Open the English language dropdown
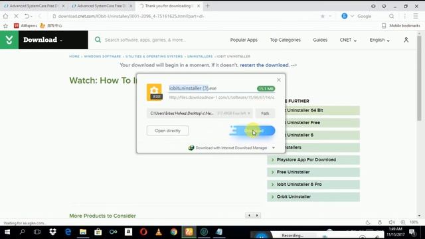Viewport: 425px width, 239px height. click(x=379, y=40)
